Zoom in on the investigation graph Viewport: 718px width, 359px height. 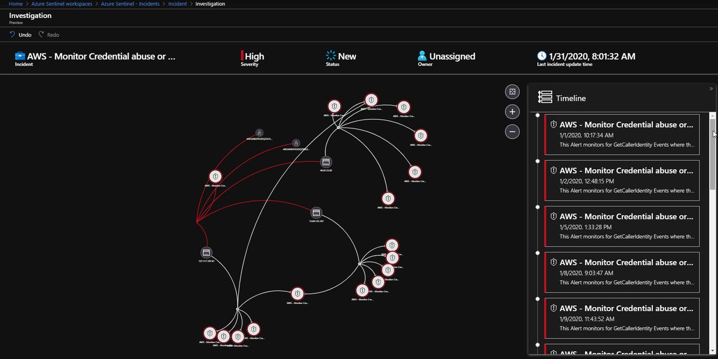[512, 111]
